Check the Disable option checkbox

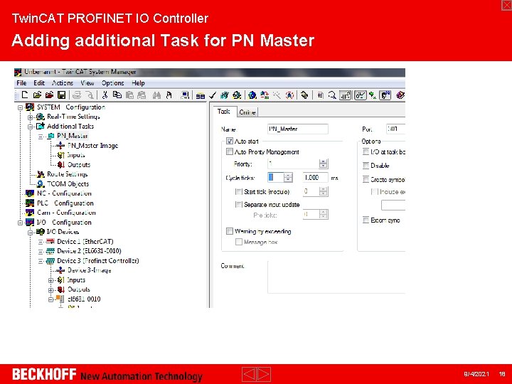[x=366, y=165]
